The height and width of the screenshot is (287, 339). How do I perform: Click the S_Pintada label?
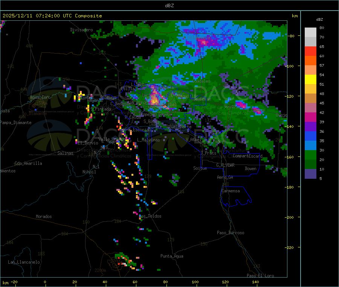point(101,109)
